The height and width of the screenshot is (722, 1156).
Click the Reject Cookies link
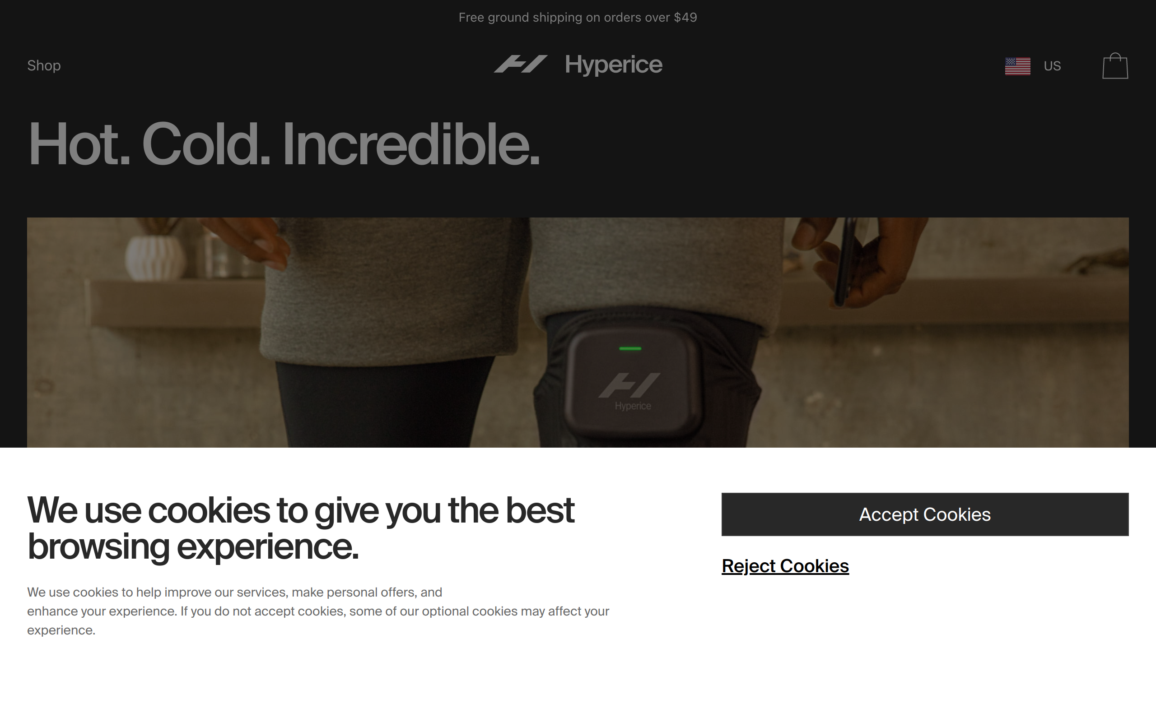pyautogui.click(x=785, y=566)
